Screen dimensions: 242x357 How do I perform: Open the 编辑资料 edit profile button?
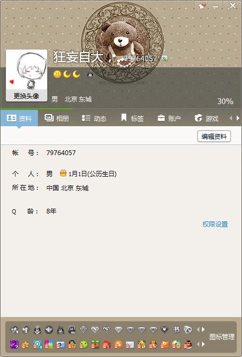click(214, 136)
